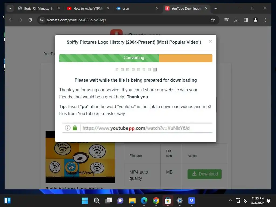Click the info circle icon in tip image
The width and height of the screenshot is (276, 207).
click(x=68, y=128)
